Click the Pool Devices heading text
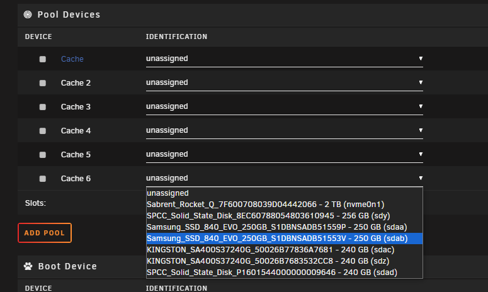The image size is (488, 292). 69,14
